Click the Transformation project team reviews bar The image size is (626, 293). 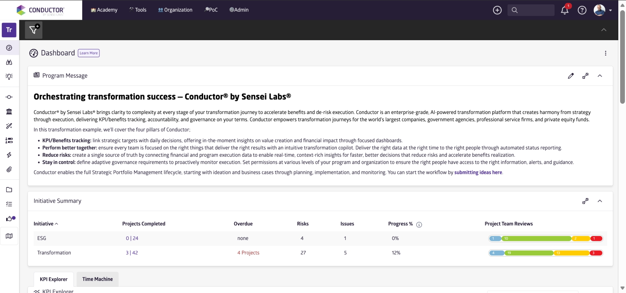click(546, 253)
